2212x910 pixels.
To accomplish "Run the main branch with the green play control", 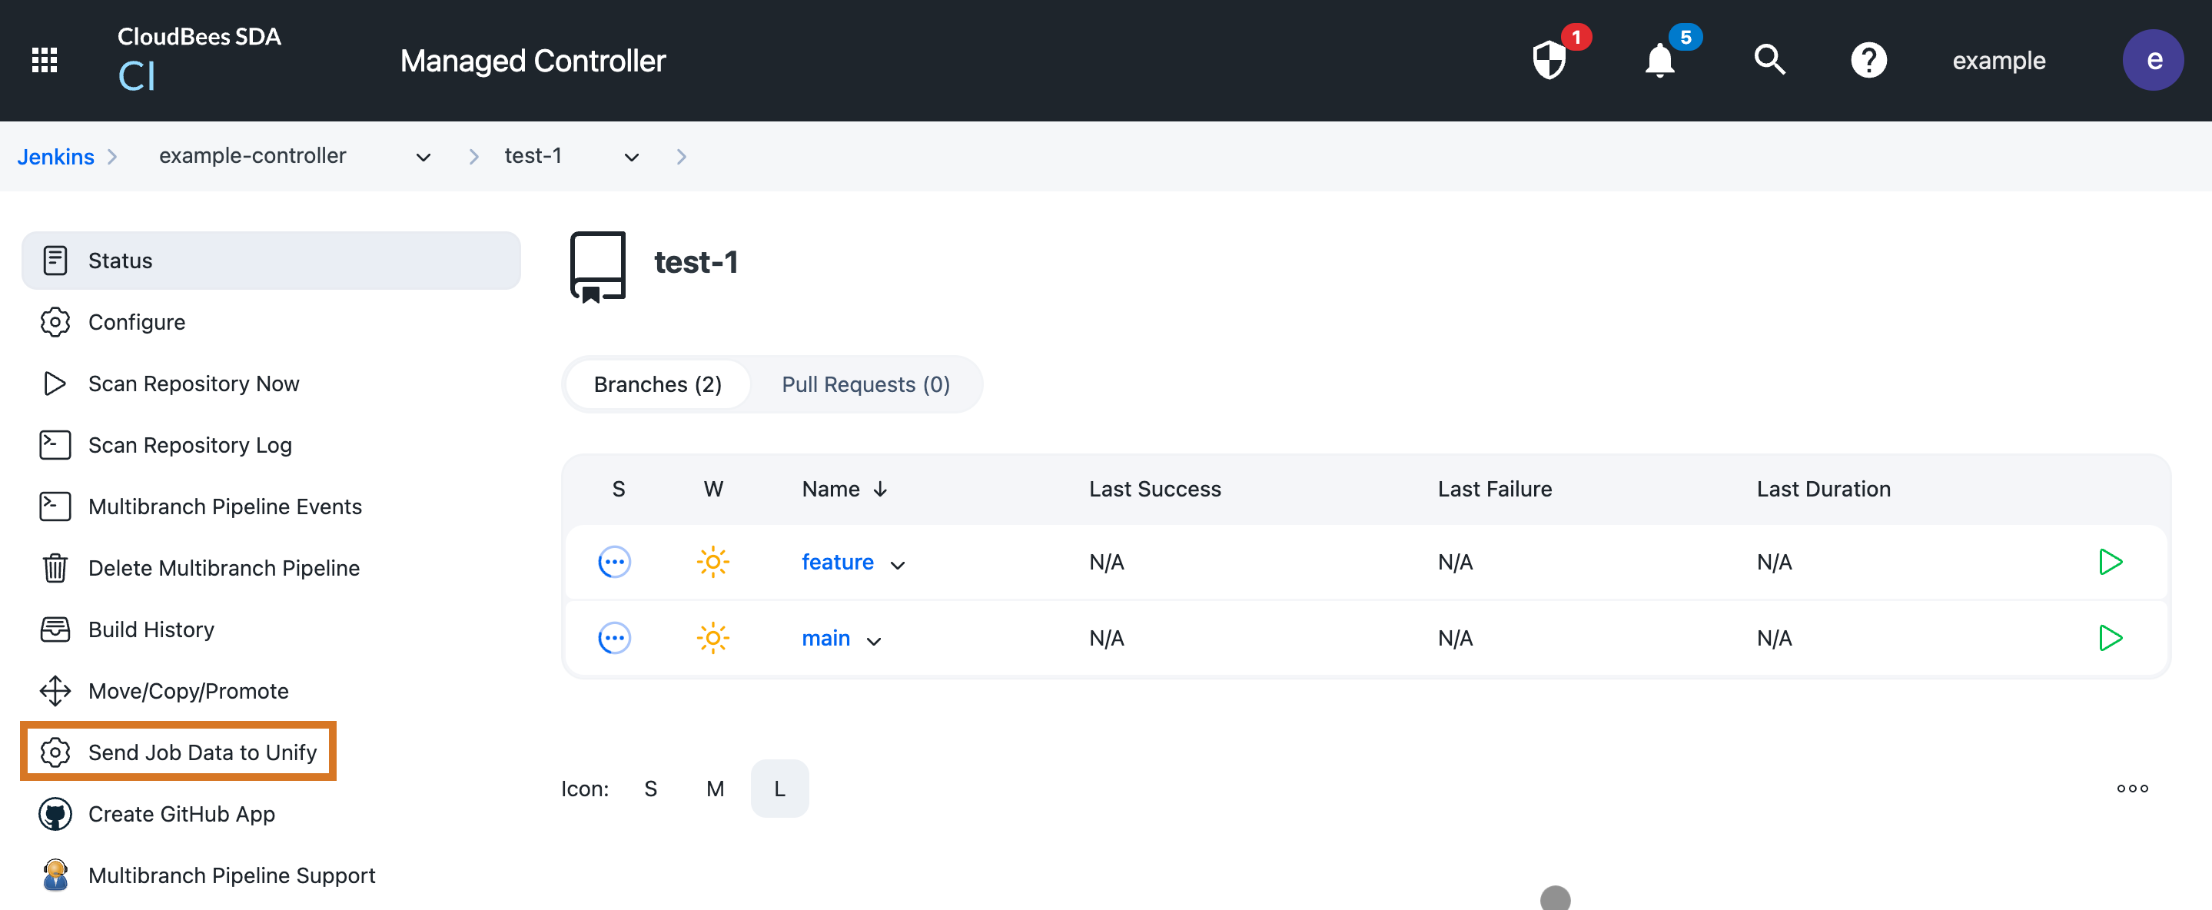I will [2111, 638].
